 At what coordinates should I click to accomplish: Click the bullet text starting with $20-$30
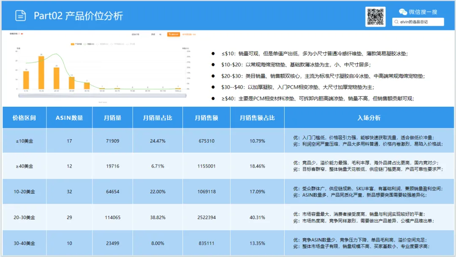pyautogui.click(x=323, y=76)
